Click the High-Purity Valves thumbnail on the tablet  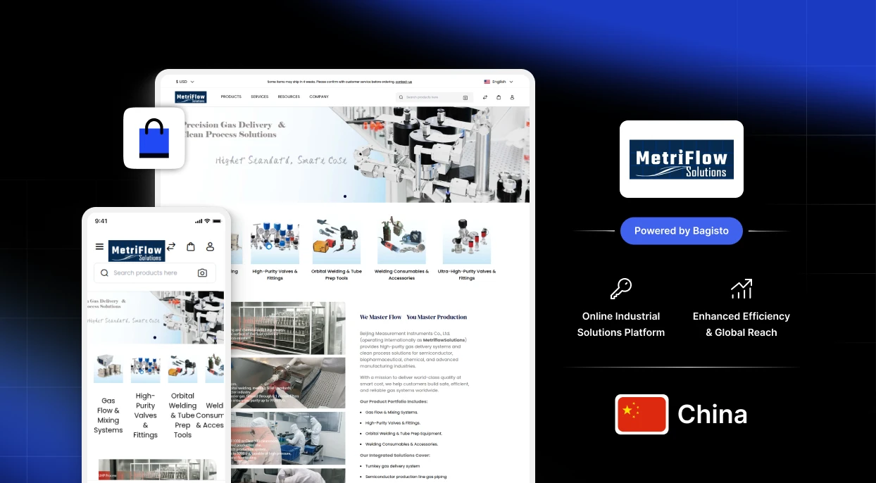(275, 241)
